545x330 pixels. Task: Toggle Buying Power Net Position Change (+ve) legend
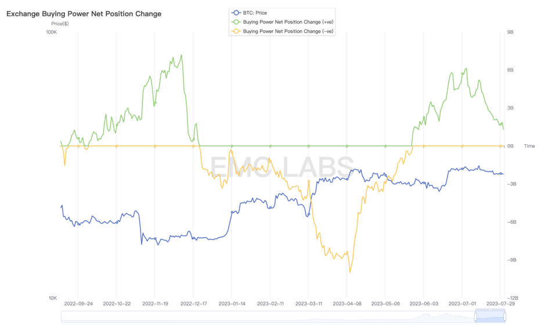pyautogui.click(x=282, y=22)
